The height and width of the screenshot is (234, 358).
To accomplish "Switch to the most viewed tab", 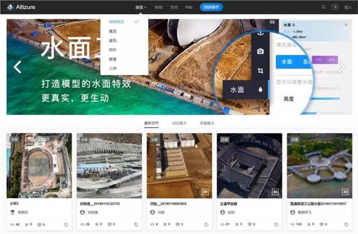I will (x=179, y=123).
